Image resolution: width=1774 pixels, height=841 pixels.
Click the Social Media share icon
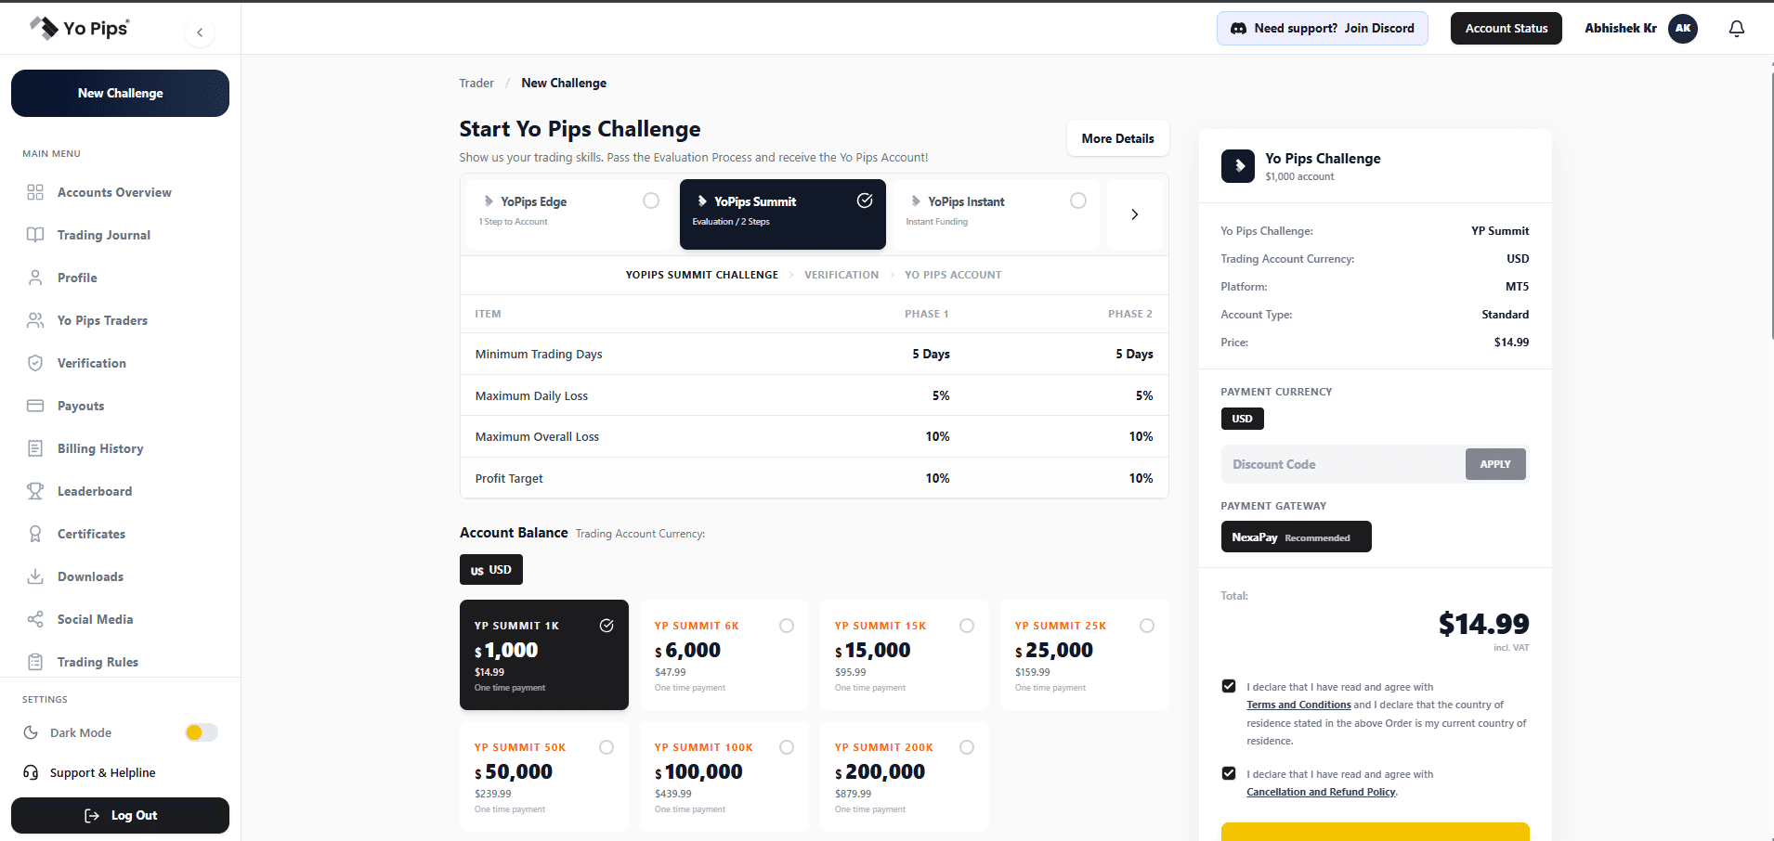[x=35, y=619]
